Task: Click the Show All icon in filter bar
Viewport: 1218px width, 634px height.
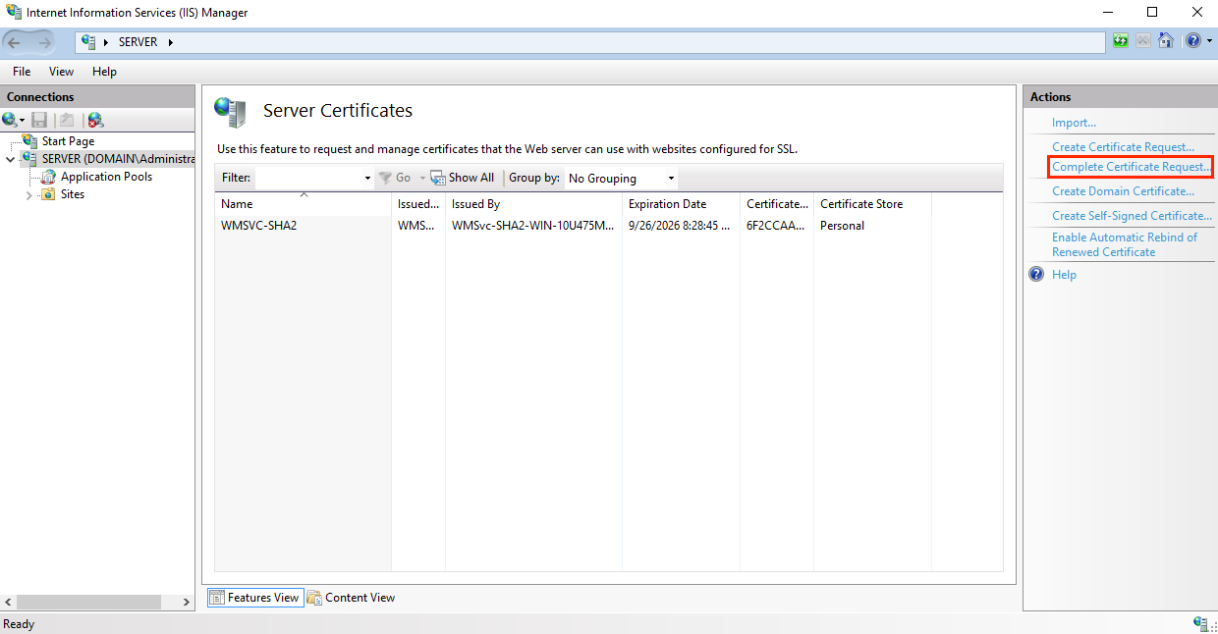Action: [x=437, y=177]
